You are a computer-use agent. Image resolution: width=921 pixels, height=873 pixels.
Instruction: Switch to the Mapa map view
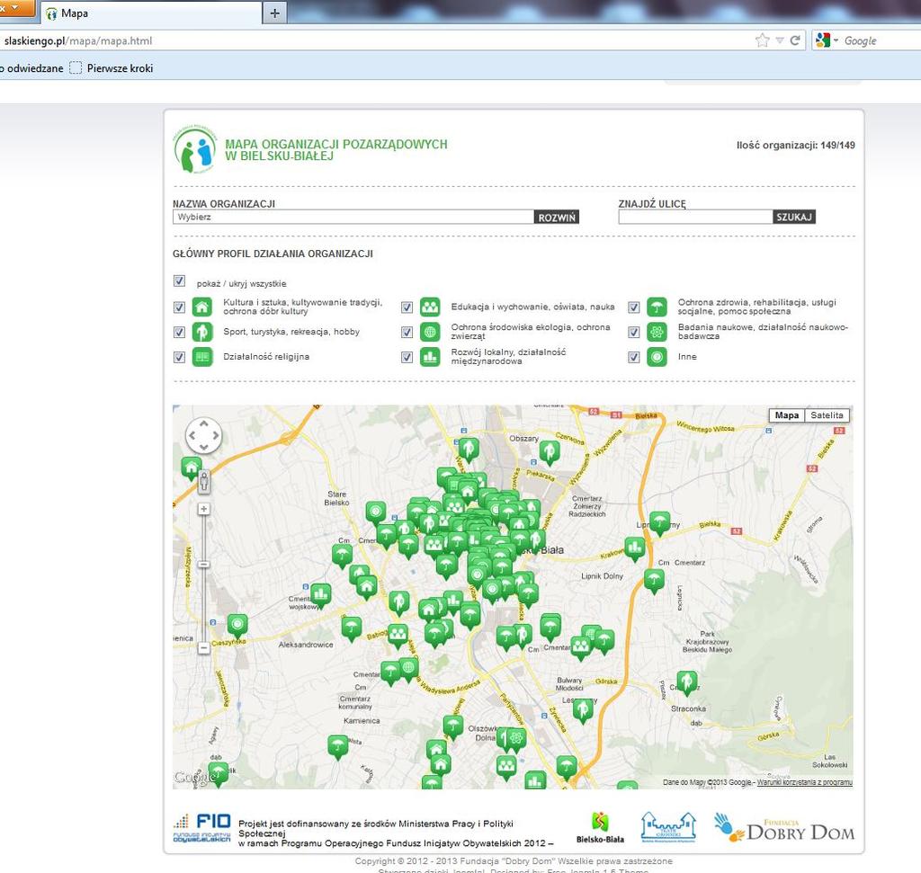tap(786, 415)
